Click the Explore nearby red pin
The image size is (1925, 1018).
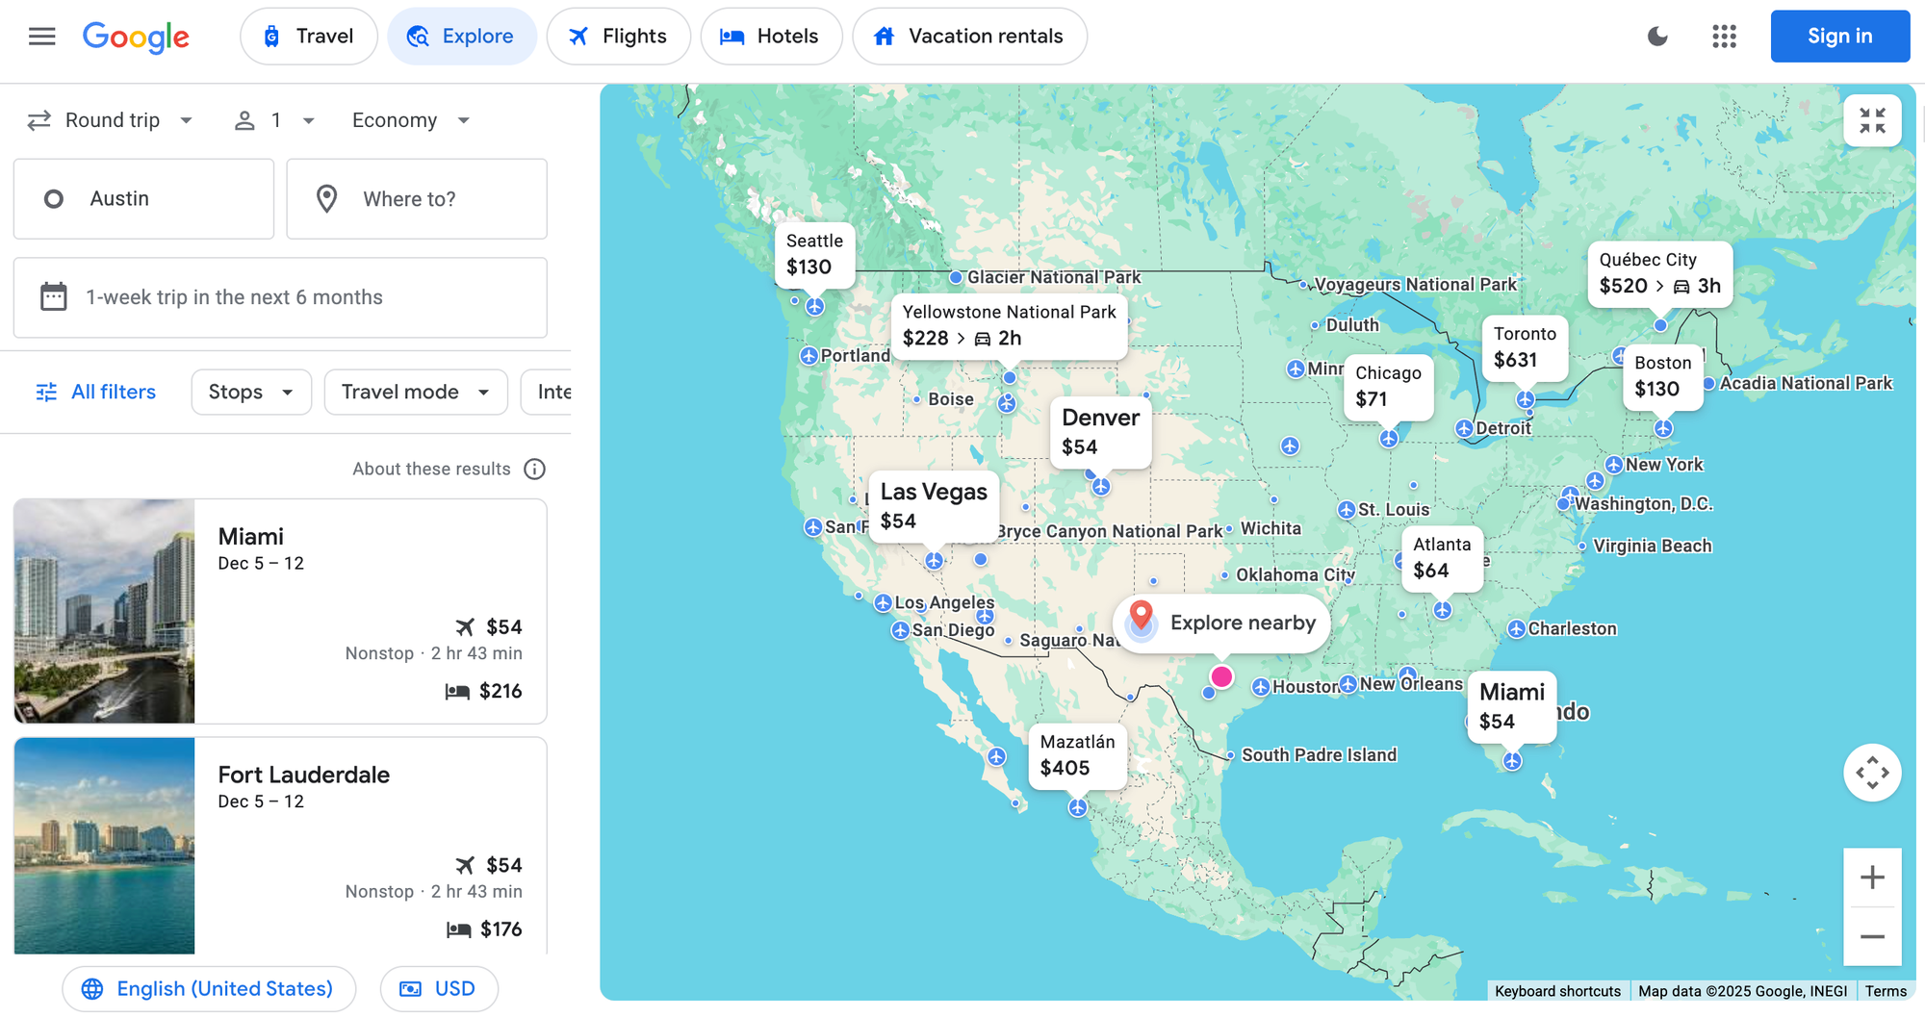(1142, 617)
